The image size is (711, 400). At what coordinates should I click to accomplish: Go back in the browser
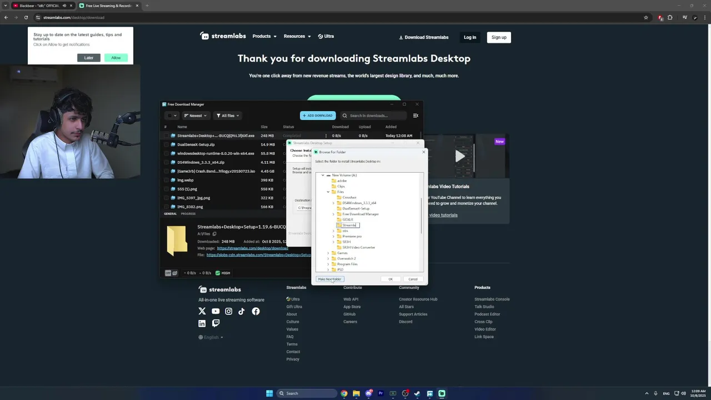click(6, 17)
